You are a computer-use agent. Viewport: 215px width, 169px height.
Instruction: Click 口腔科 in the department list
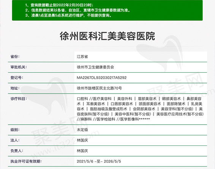point(82,99)
